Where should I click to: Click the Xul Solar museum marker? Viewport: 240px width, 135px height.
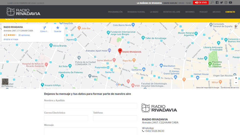click(70, 66)
